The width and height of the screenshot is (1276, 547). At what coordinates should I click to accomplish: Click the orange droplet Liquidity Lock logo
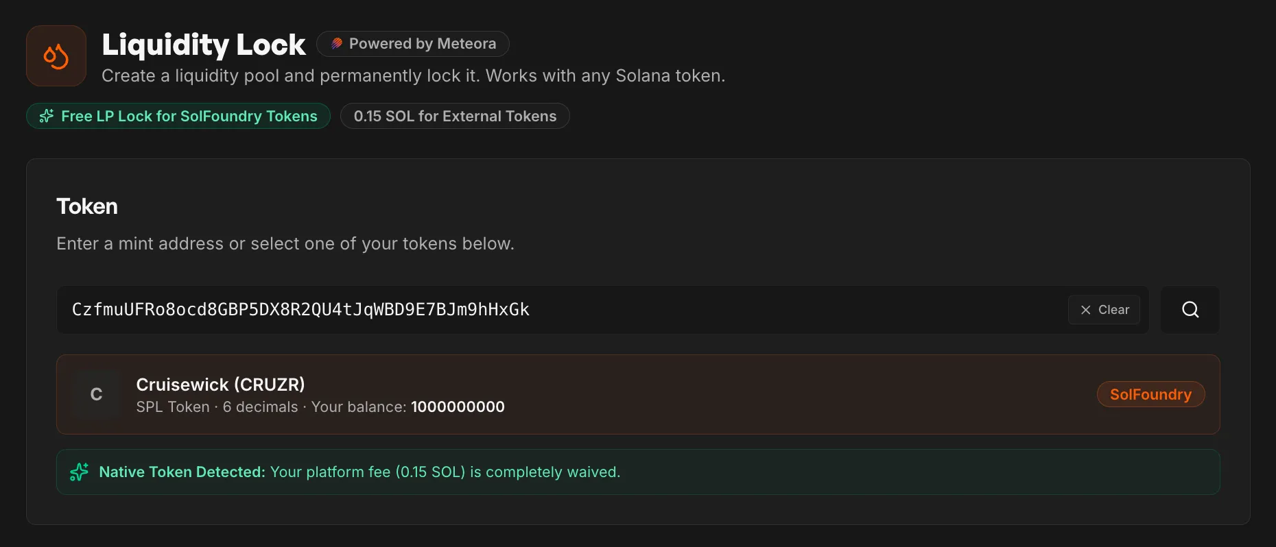56,56
